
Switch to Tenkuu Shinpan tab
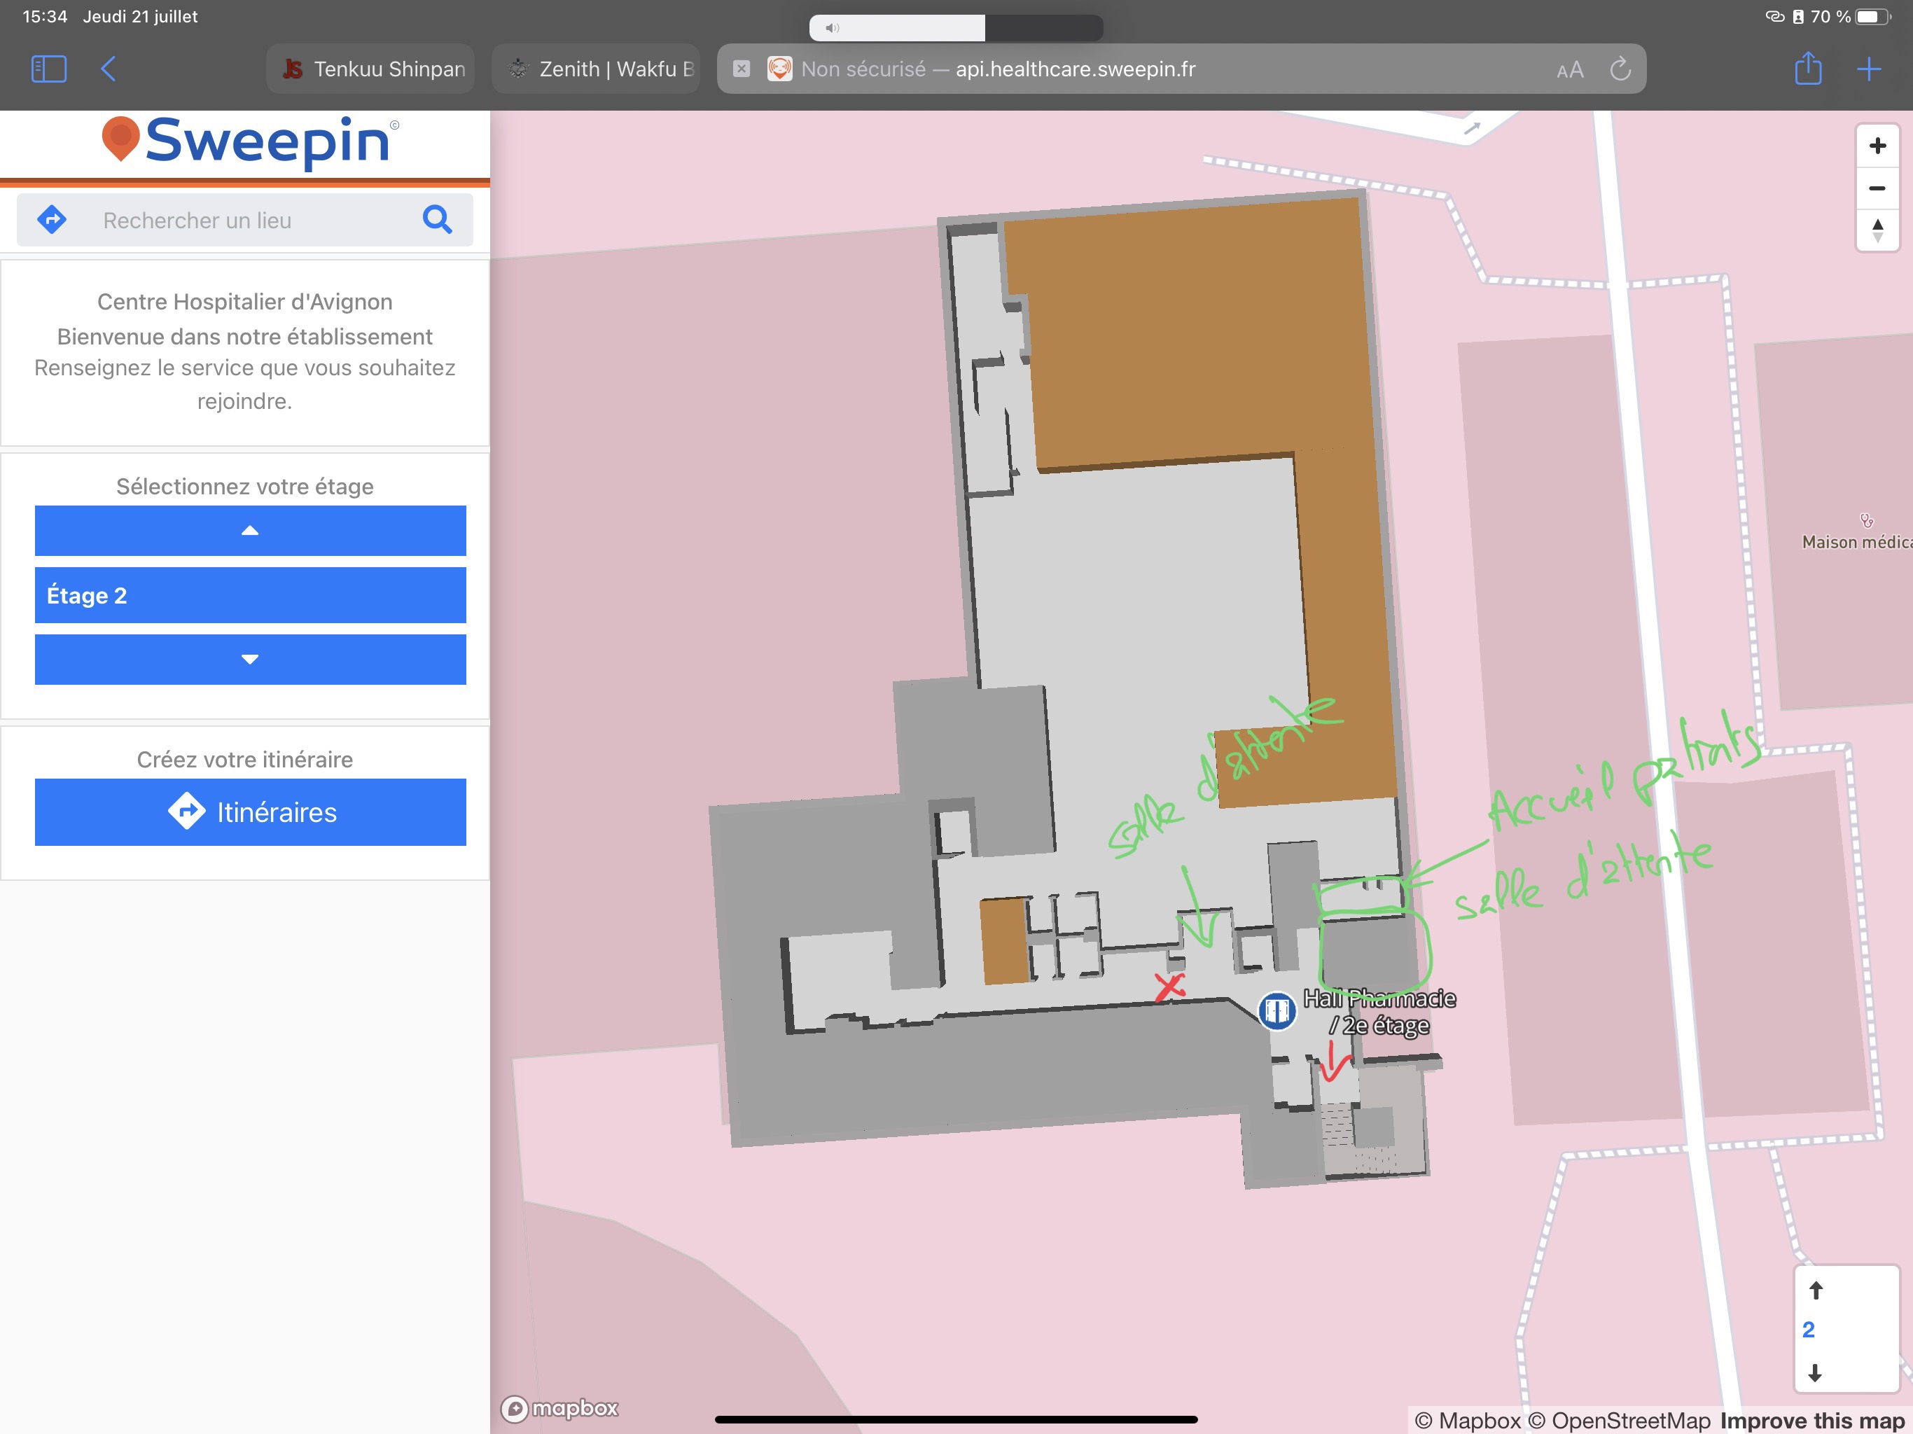pyautogui.click(x=371, y=69)
